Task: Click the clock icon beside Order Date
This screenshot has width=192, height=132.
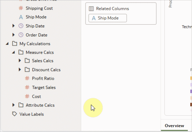Action: tap(21, 35)
